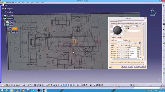Screen dimensions: 165x92
Task: Click the Open file folder icon
Action: (x=5, y=85)
